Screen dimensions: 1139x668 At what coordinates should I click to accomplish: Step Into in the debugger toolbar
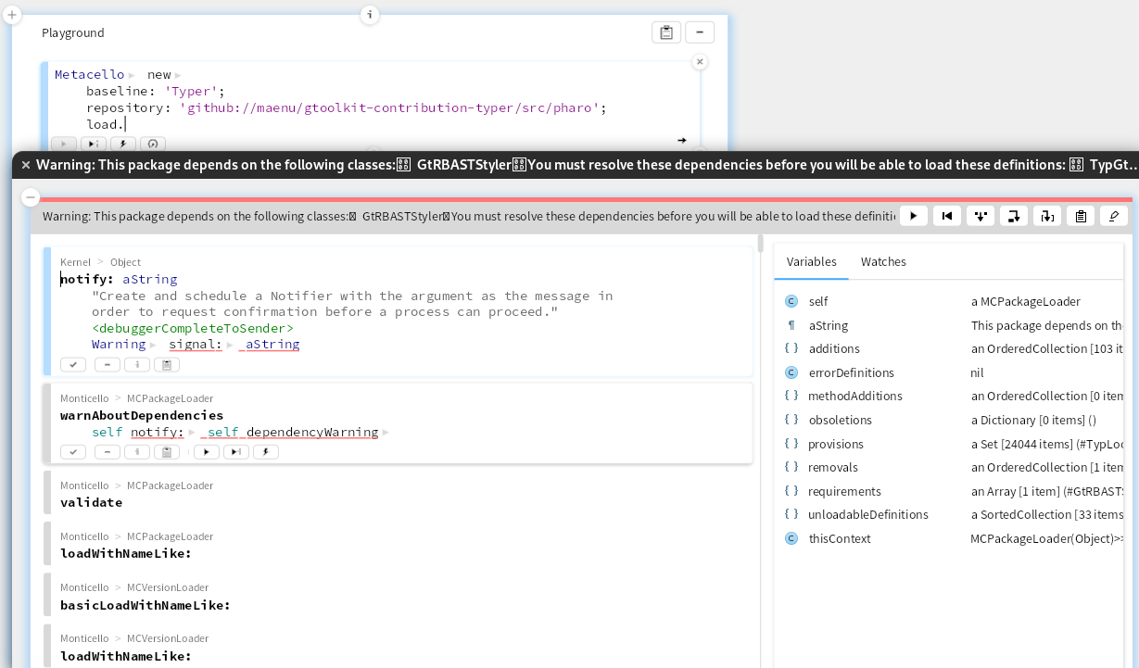coord(980,216)
